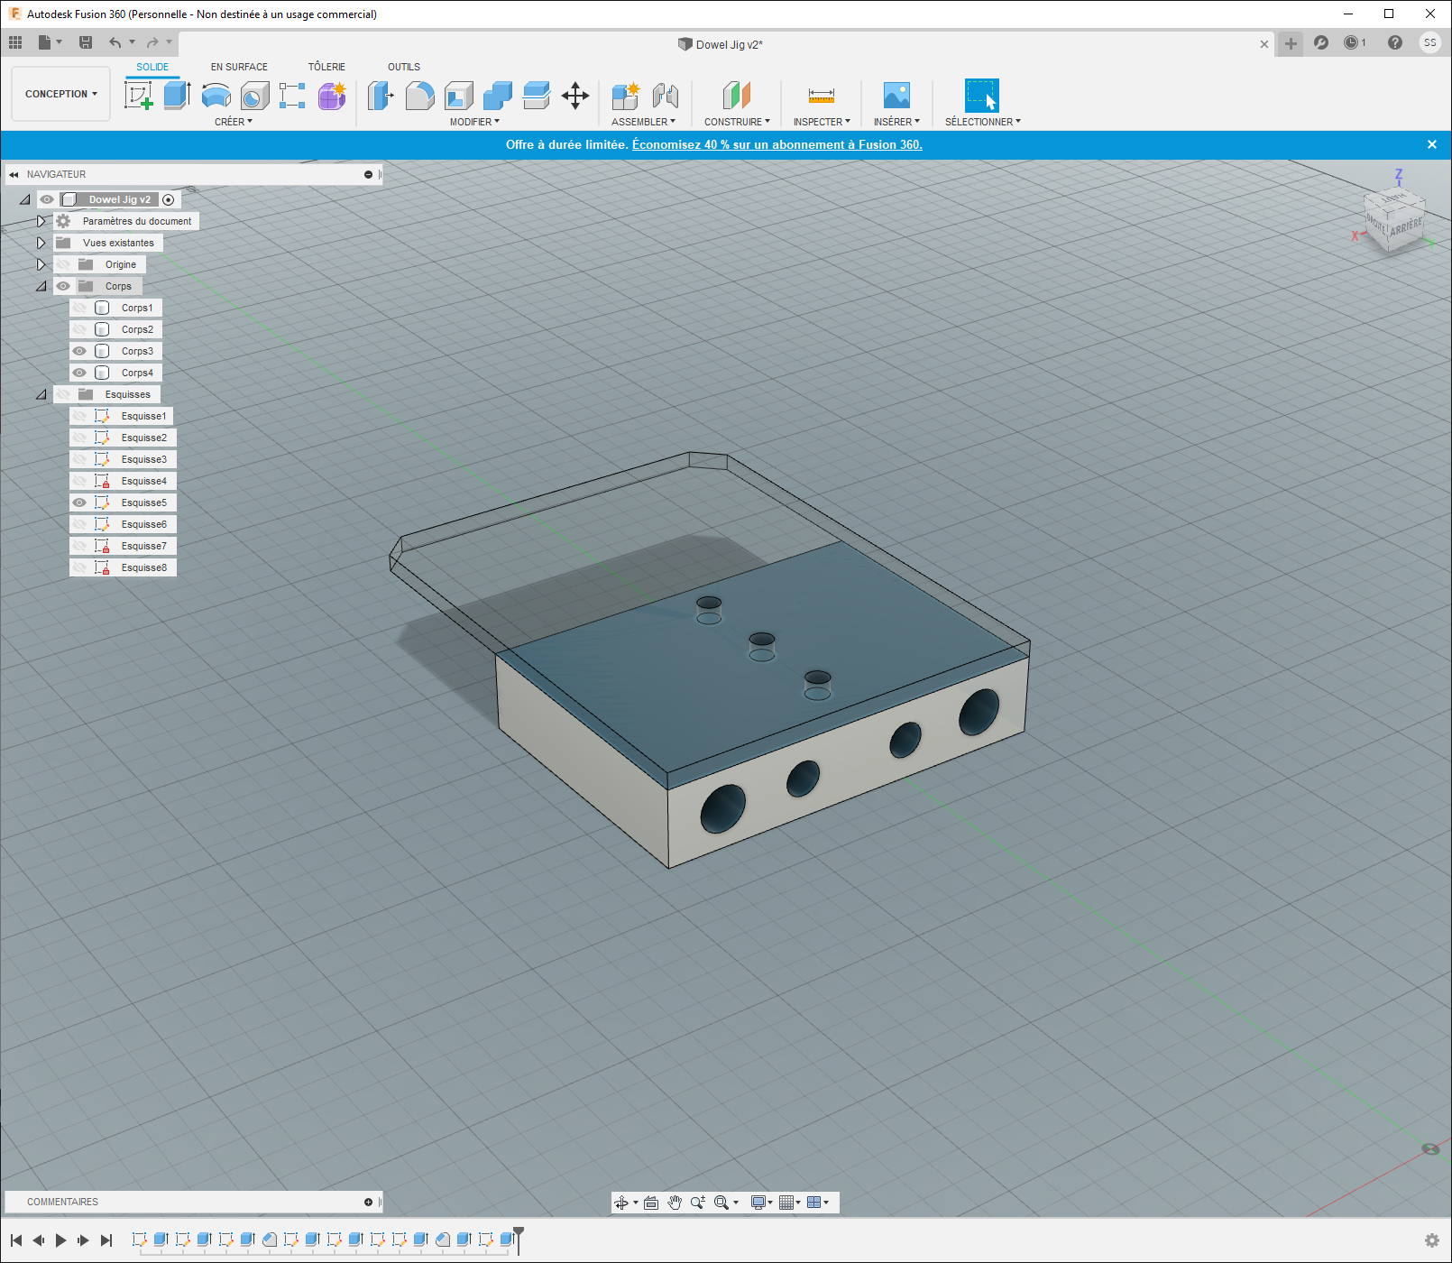Click the Insert image icon
1452x1263 pixels.
coord(896,95)
